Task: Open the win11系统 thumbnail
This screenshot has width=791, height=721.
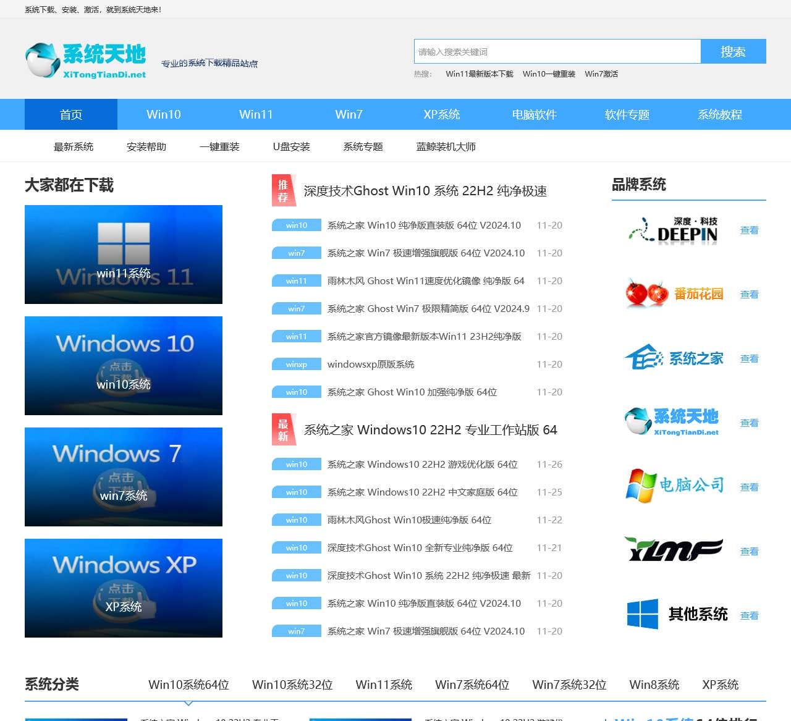Action: [x=124, y=255]
